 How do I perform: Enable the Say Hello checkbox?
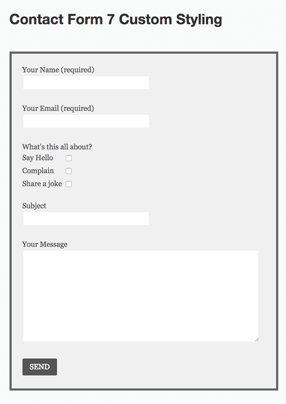pos(69,158)
